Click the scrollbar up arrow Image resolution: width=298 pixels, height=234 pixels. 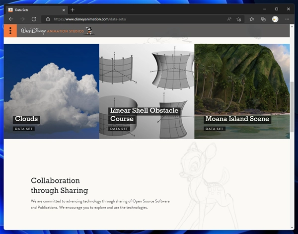(292, 27)
